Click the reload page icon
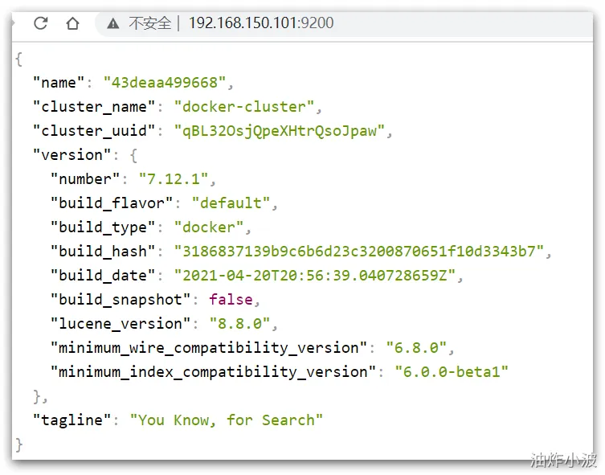605x475 pixels. pos(41,23)
